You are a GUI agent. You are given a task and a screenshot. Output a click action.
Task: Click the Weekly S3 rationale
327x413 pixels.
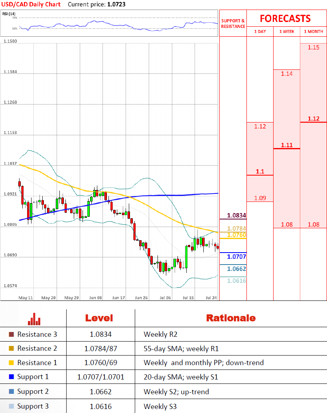[160, 407]
